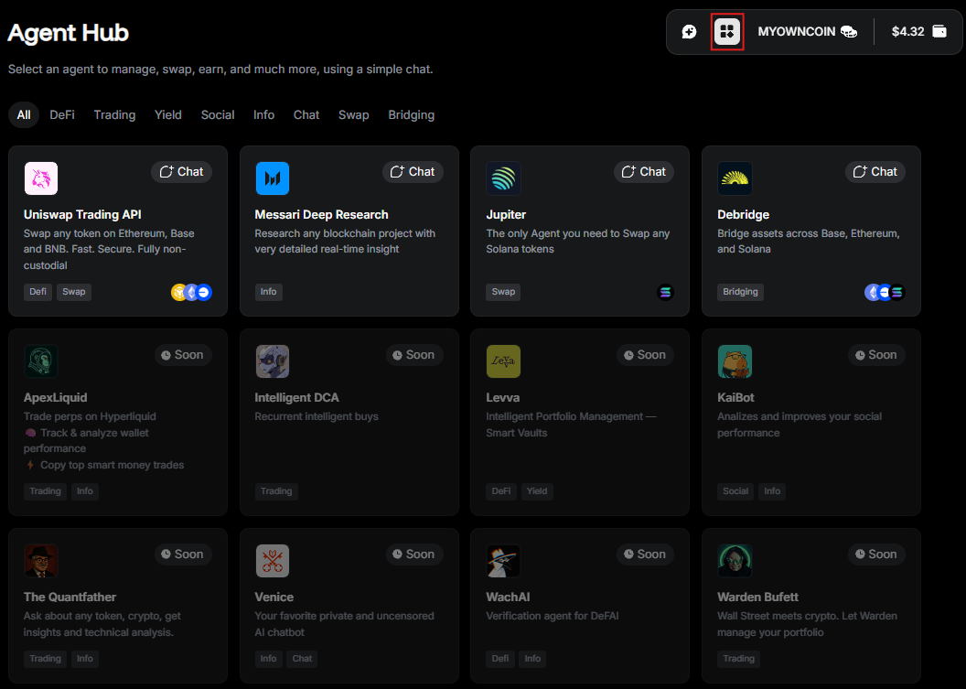Click the Trading tag on Intelligent DCA card
Image resolution: width=966 pixels, height=689 pixels.
pyautogui.click(x=276, y=491)
